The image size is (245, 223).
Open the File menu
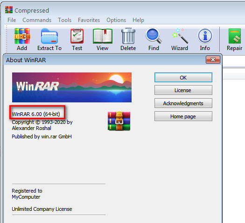tap(12, 20)
